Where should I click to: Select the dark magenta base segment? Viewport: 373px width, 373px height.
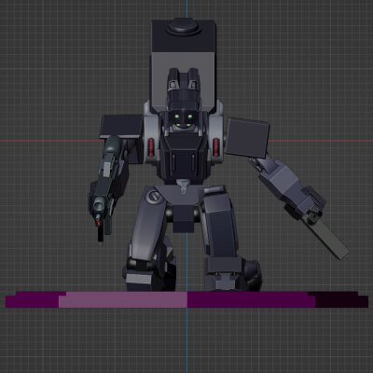pos(251,299)
